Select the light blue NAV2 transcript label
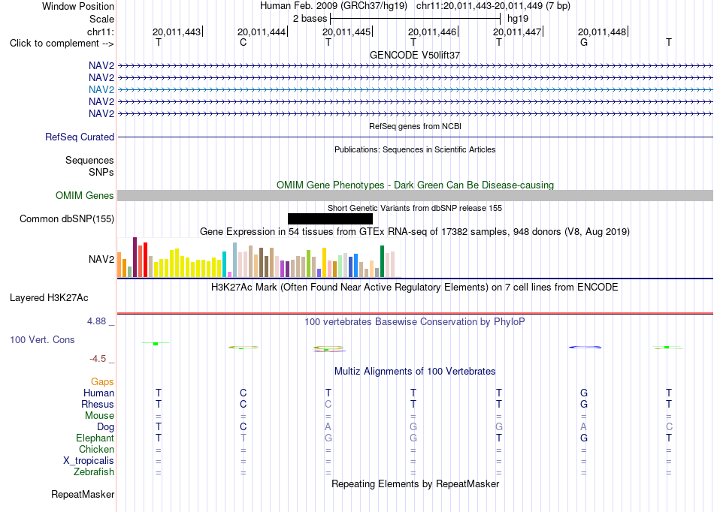Viewport: 714px width, 512px height. click(101, 89)
